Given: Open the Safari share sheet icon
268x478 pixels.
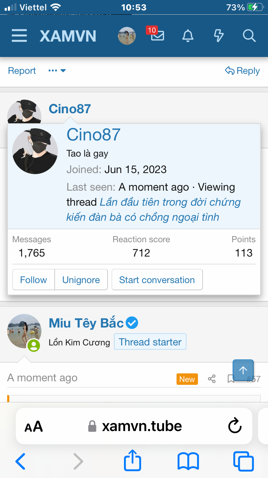Looking at the screenshot, I should pos(133,461).
